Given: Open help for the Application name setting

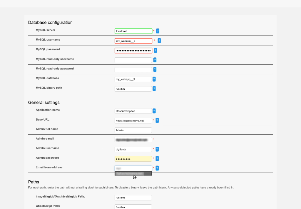Looking at the screenshot, I should click(x=154, y=111).
